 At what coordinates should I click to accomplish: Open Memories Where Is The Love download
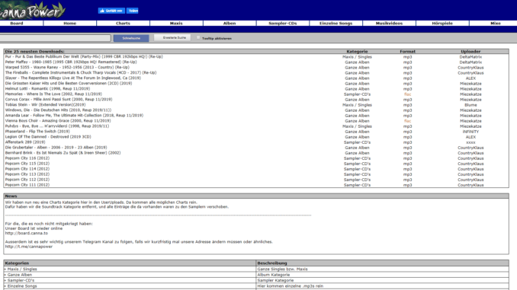pyautogui.click(x=53, y=94)
